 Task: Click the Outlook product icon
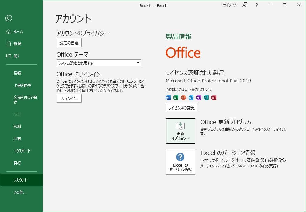(x=190, y=98)
